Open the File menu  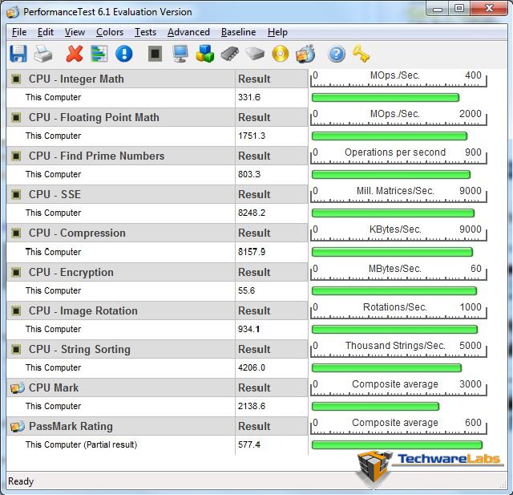pos(19,32)
